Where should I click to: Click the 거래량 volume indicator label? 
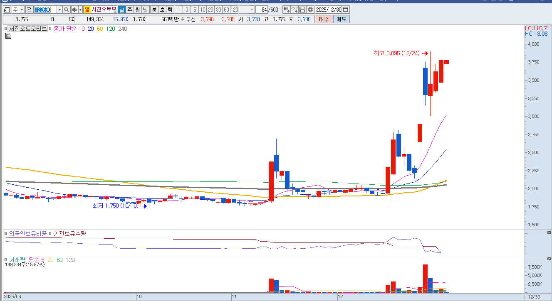tap(17, 260)
